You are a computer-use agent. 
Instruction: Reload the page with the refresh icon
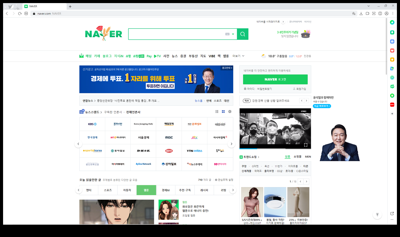(20, 14)
